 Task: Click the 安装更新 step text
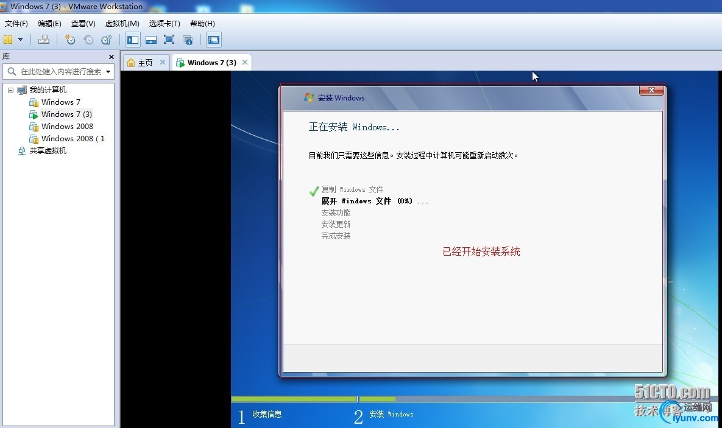[x=336, y=224]
